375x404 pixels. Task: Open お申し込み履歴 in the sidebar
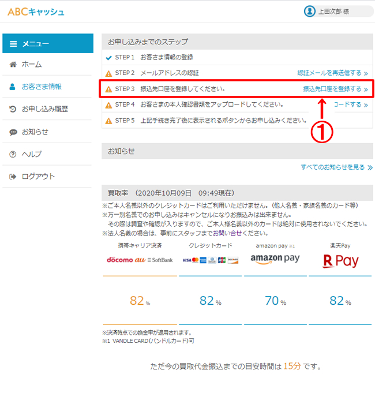44,109
